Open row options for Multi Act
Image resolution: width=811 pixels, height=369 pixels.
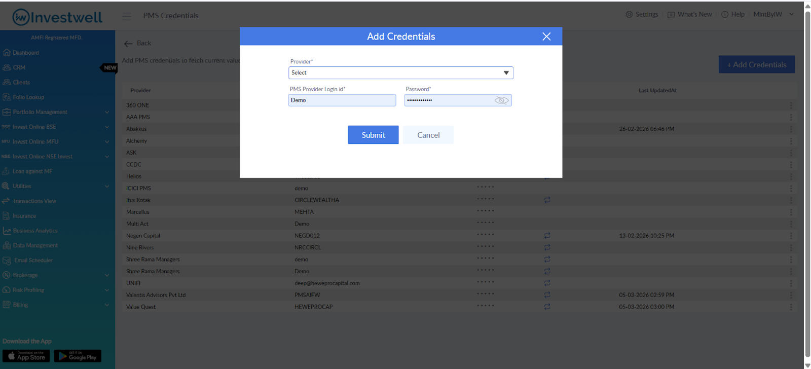(x=791, y=224)
